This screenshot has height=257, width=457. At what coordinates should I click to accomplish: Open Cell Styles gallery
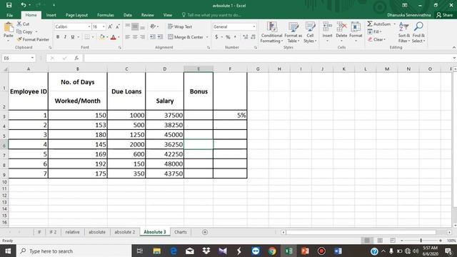pos(310,32)
